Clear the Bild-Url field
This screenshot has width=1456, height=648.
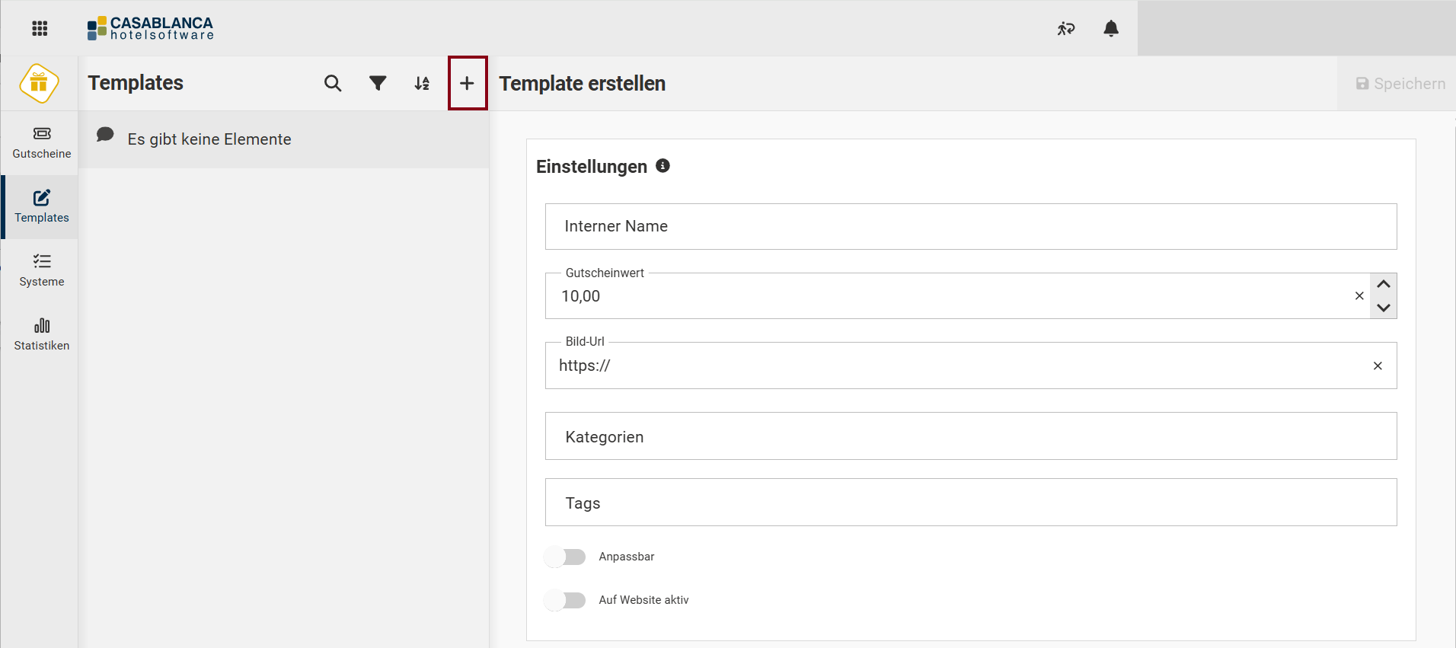1378,365
